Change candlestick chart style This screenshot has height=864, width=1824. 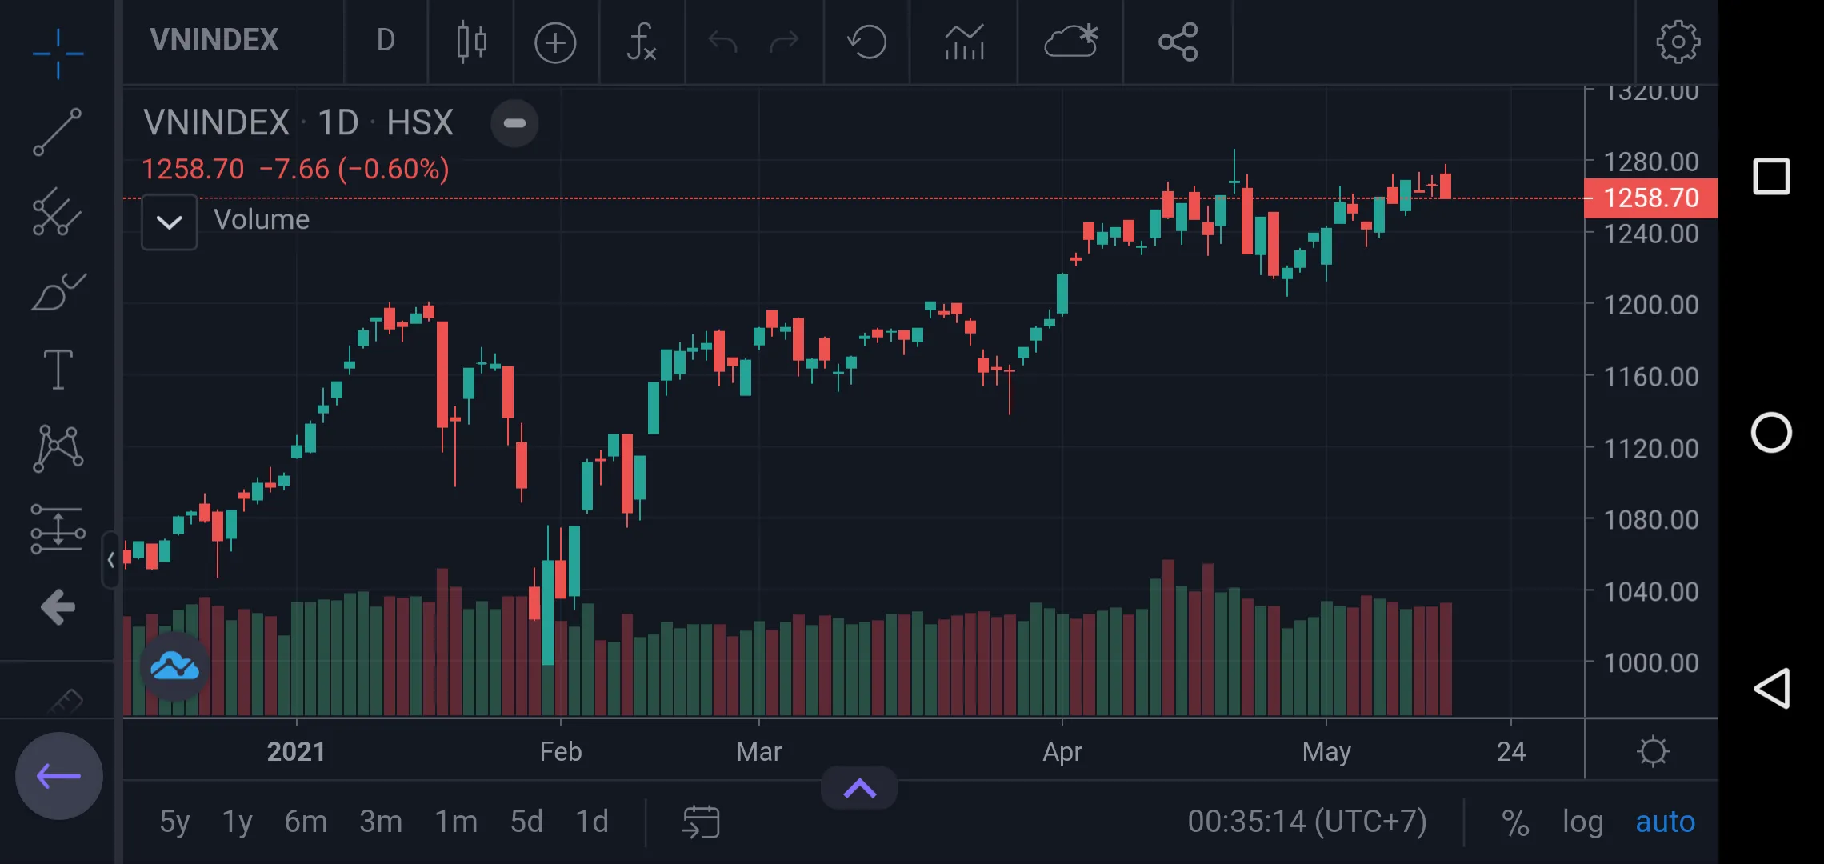(x=471, y=42)
